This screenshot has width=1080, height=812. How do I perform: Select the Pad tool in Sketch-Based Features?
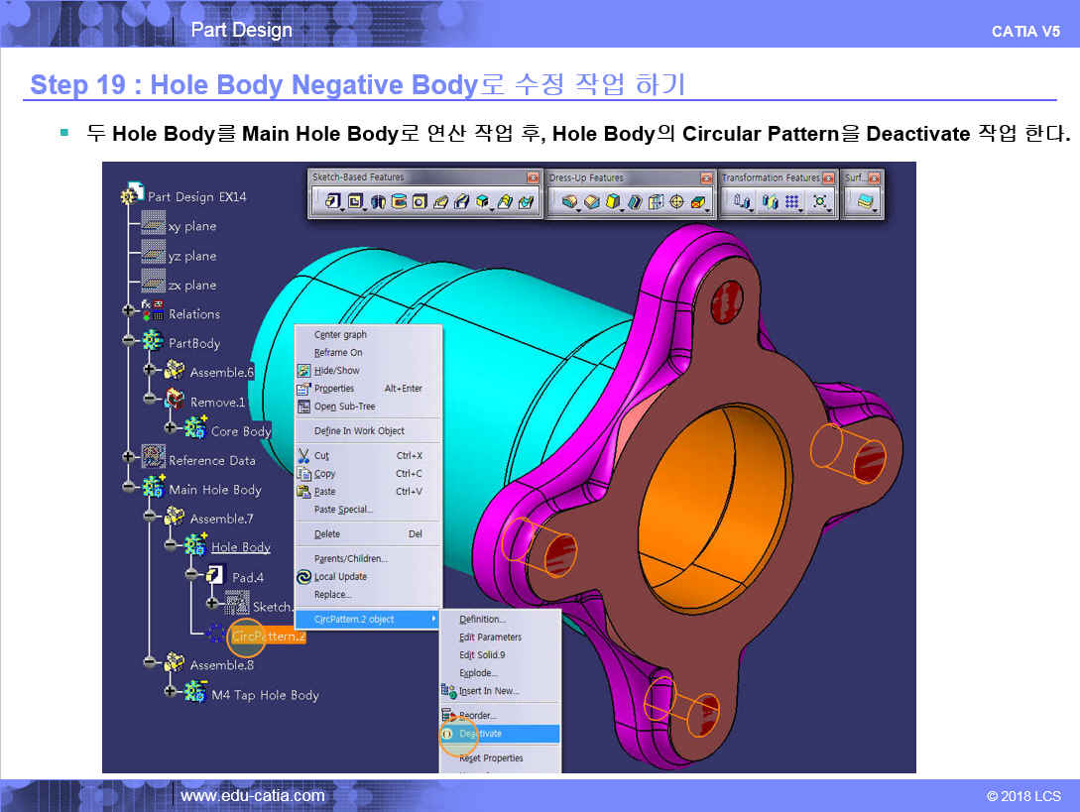tap(329, 202)
